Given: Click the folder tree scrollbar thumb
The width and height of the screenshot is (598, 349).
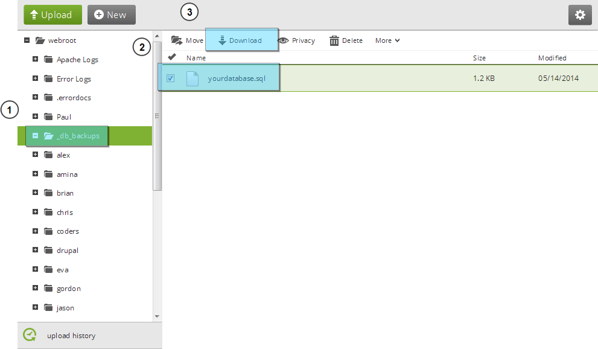Looking at the screenshot, I should [157, 116].
